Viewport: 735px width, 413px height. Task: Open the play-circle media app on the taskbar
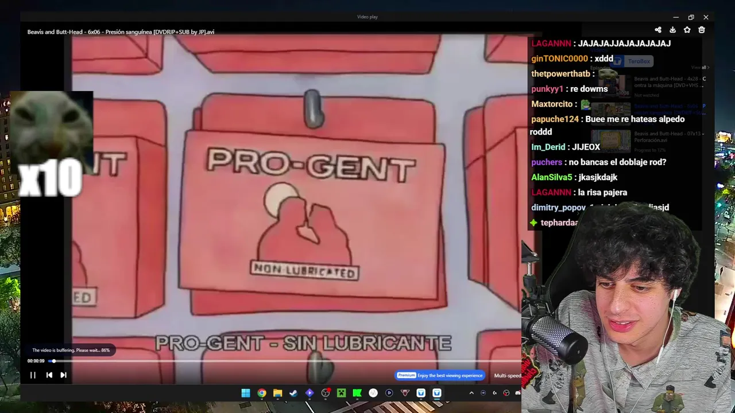point(389,393)
